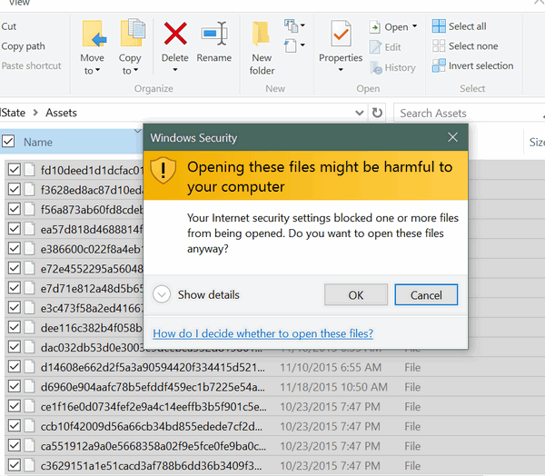
Task: Select file ccb10f42009d56a66cb34bd855edede7cf2d
Action: point(152,426)
